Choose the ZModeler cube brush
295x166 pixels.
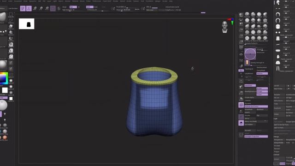pos(265,20)
